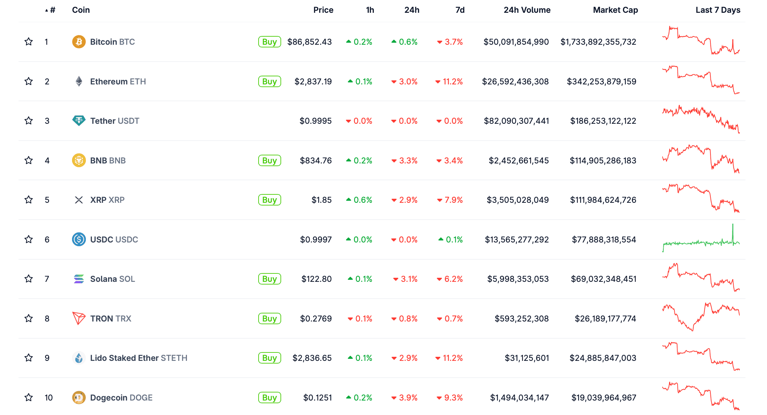
Task: Click the Dogecoin logo icon
Action: point(79,398)
